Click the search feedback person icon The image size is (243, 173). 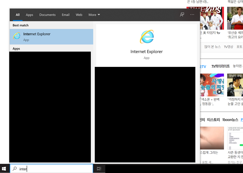(182, 14)
